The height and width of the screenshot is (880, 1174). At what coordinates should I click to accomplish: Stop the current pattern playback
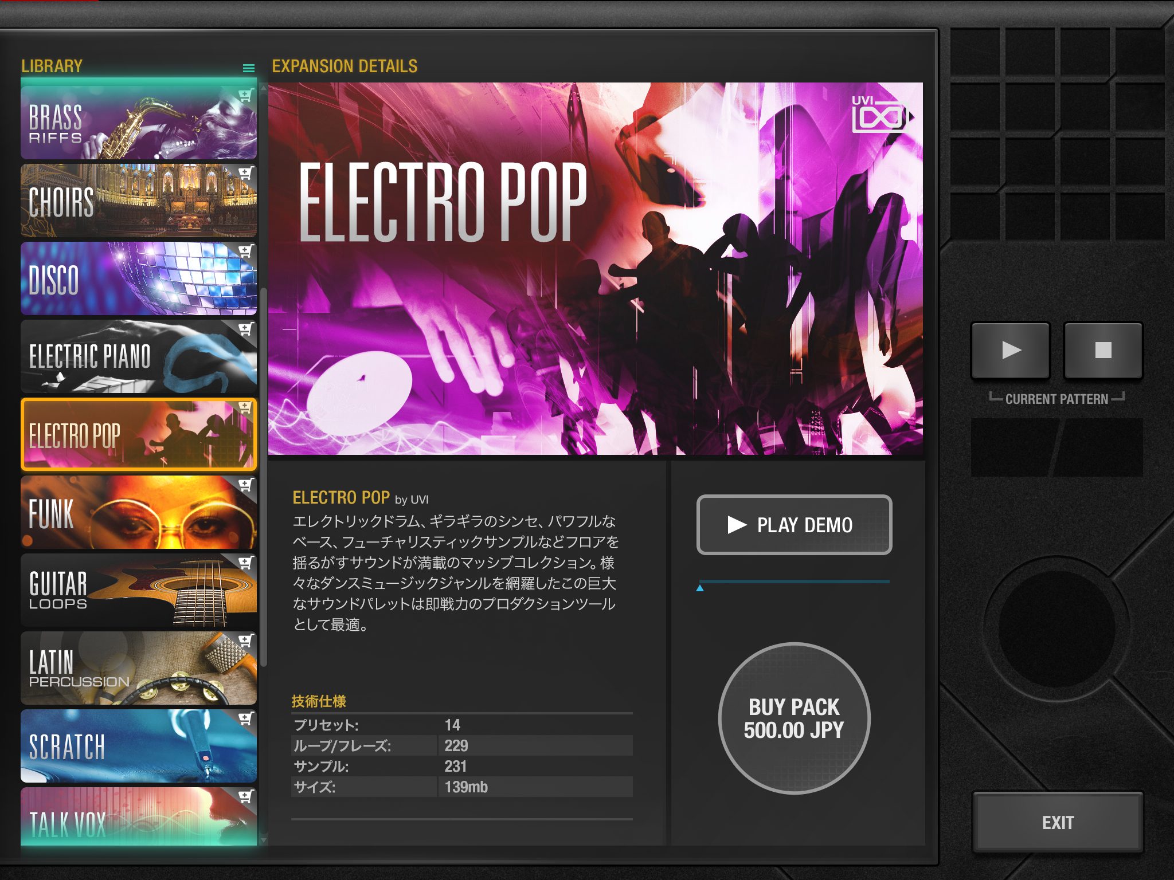(1103, 350)
